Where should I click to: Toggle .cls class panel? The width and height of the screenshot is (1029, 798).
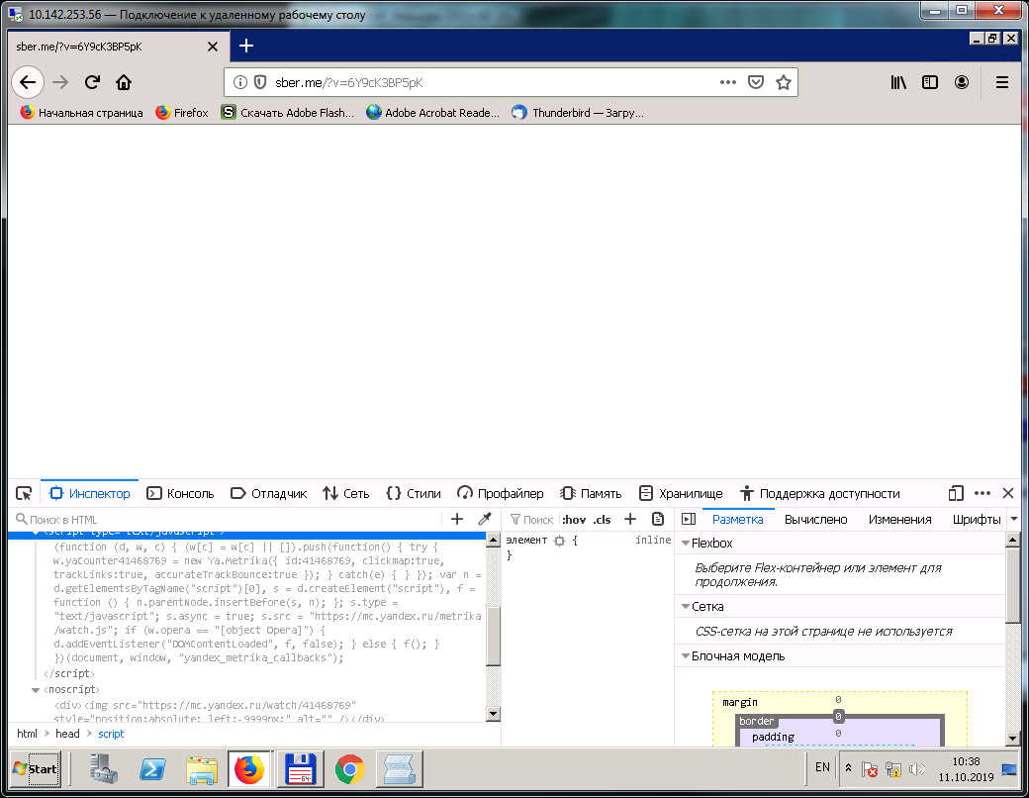click(x=602, y=520)
